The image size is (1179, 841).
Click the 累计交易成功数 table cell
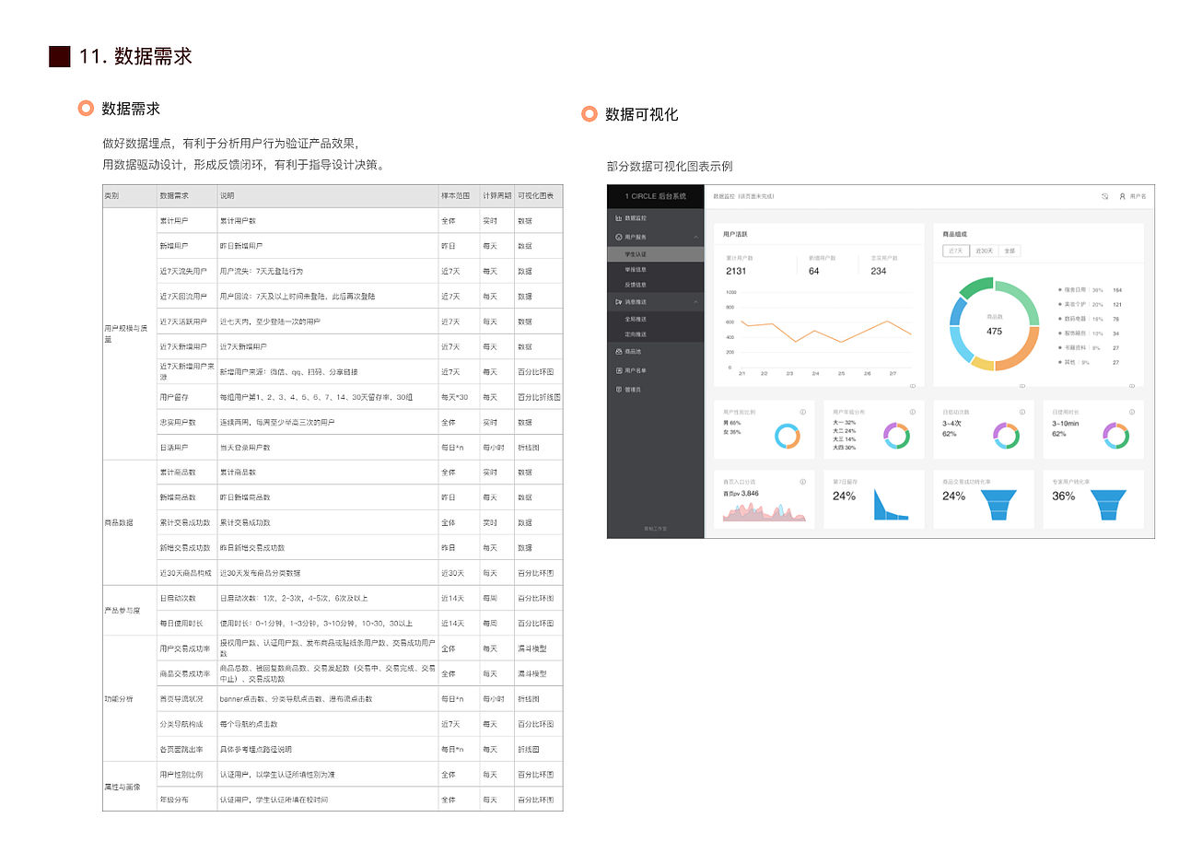coord(186,522)
